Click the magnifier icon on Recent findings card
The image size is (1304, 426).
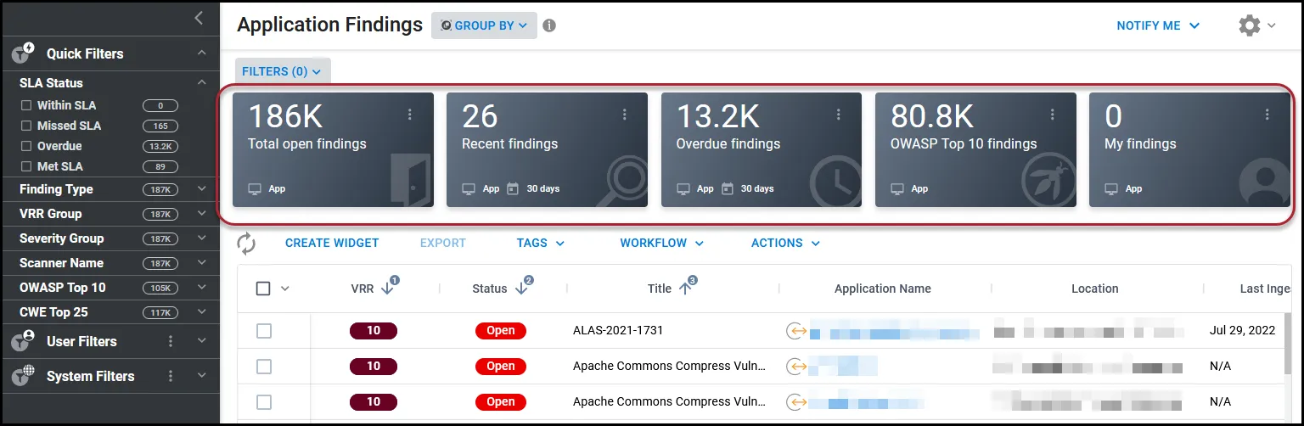click(x=623, y=182)
